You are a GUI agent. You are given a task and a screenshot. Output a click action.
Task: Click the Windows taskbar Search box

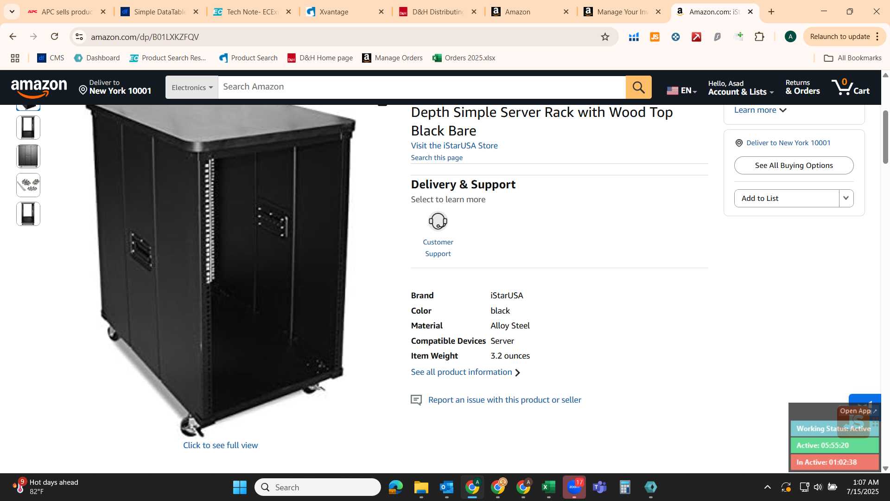(x=318, y=487)
